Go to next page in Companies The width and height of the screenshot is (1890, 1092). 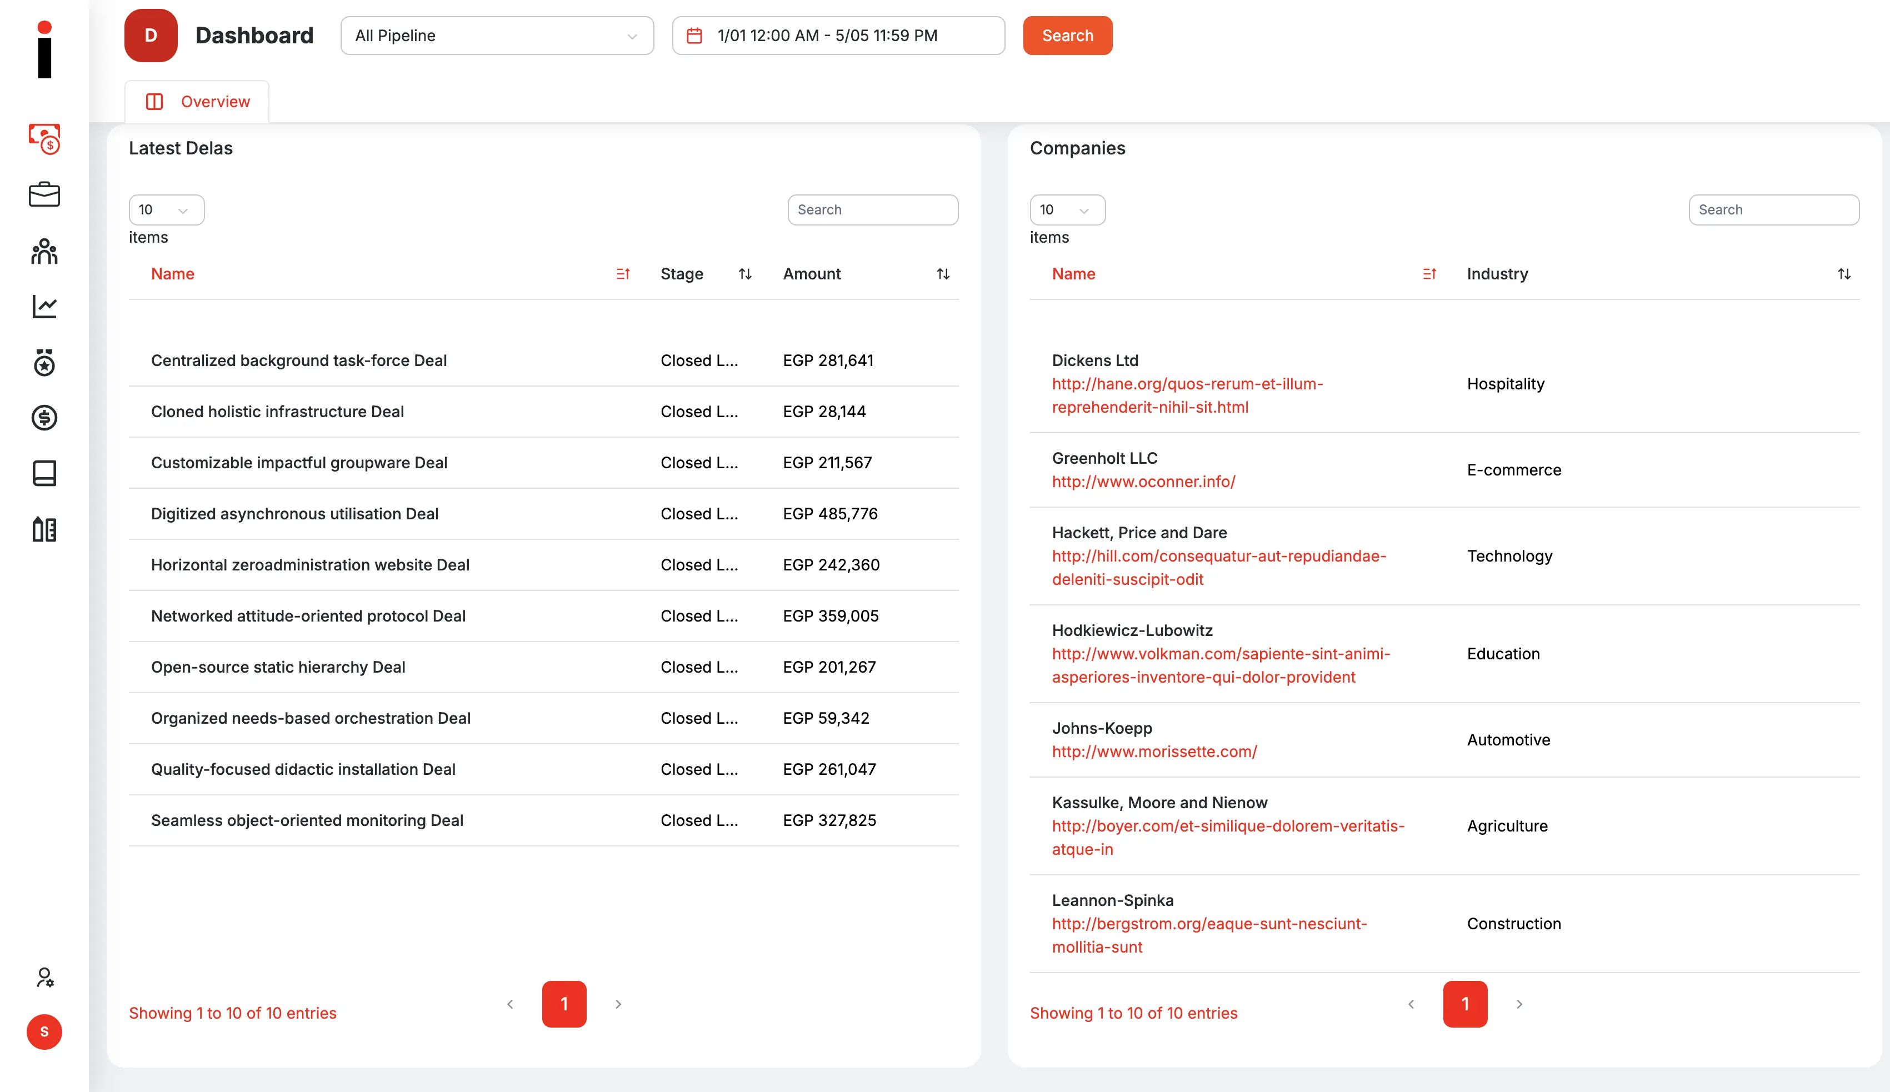tap(1519, 1004)
